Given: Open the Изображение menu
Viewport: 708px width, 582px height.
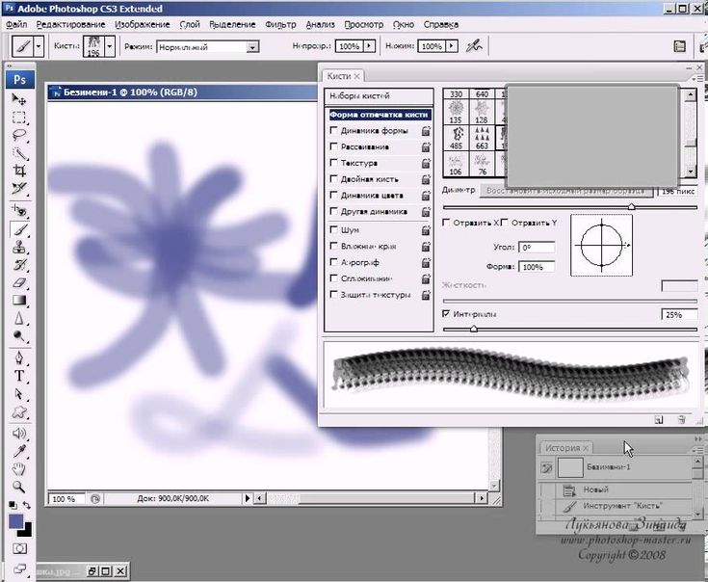Looking at the screenshot, I should click(143, 24).
